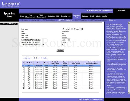Image resolution: width=130 pixels, height=101 pixels.
Task: Enable Activate Protocol Migration Test checkbox
Action: coord(63,45)
